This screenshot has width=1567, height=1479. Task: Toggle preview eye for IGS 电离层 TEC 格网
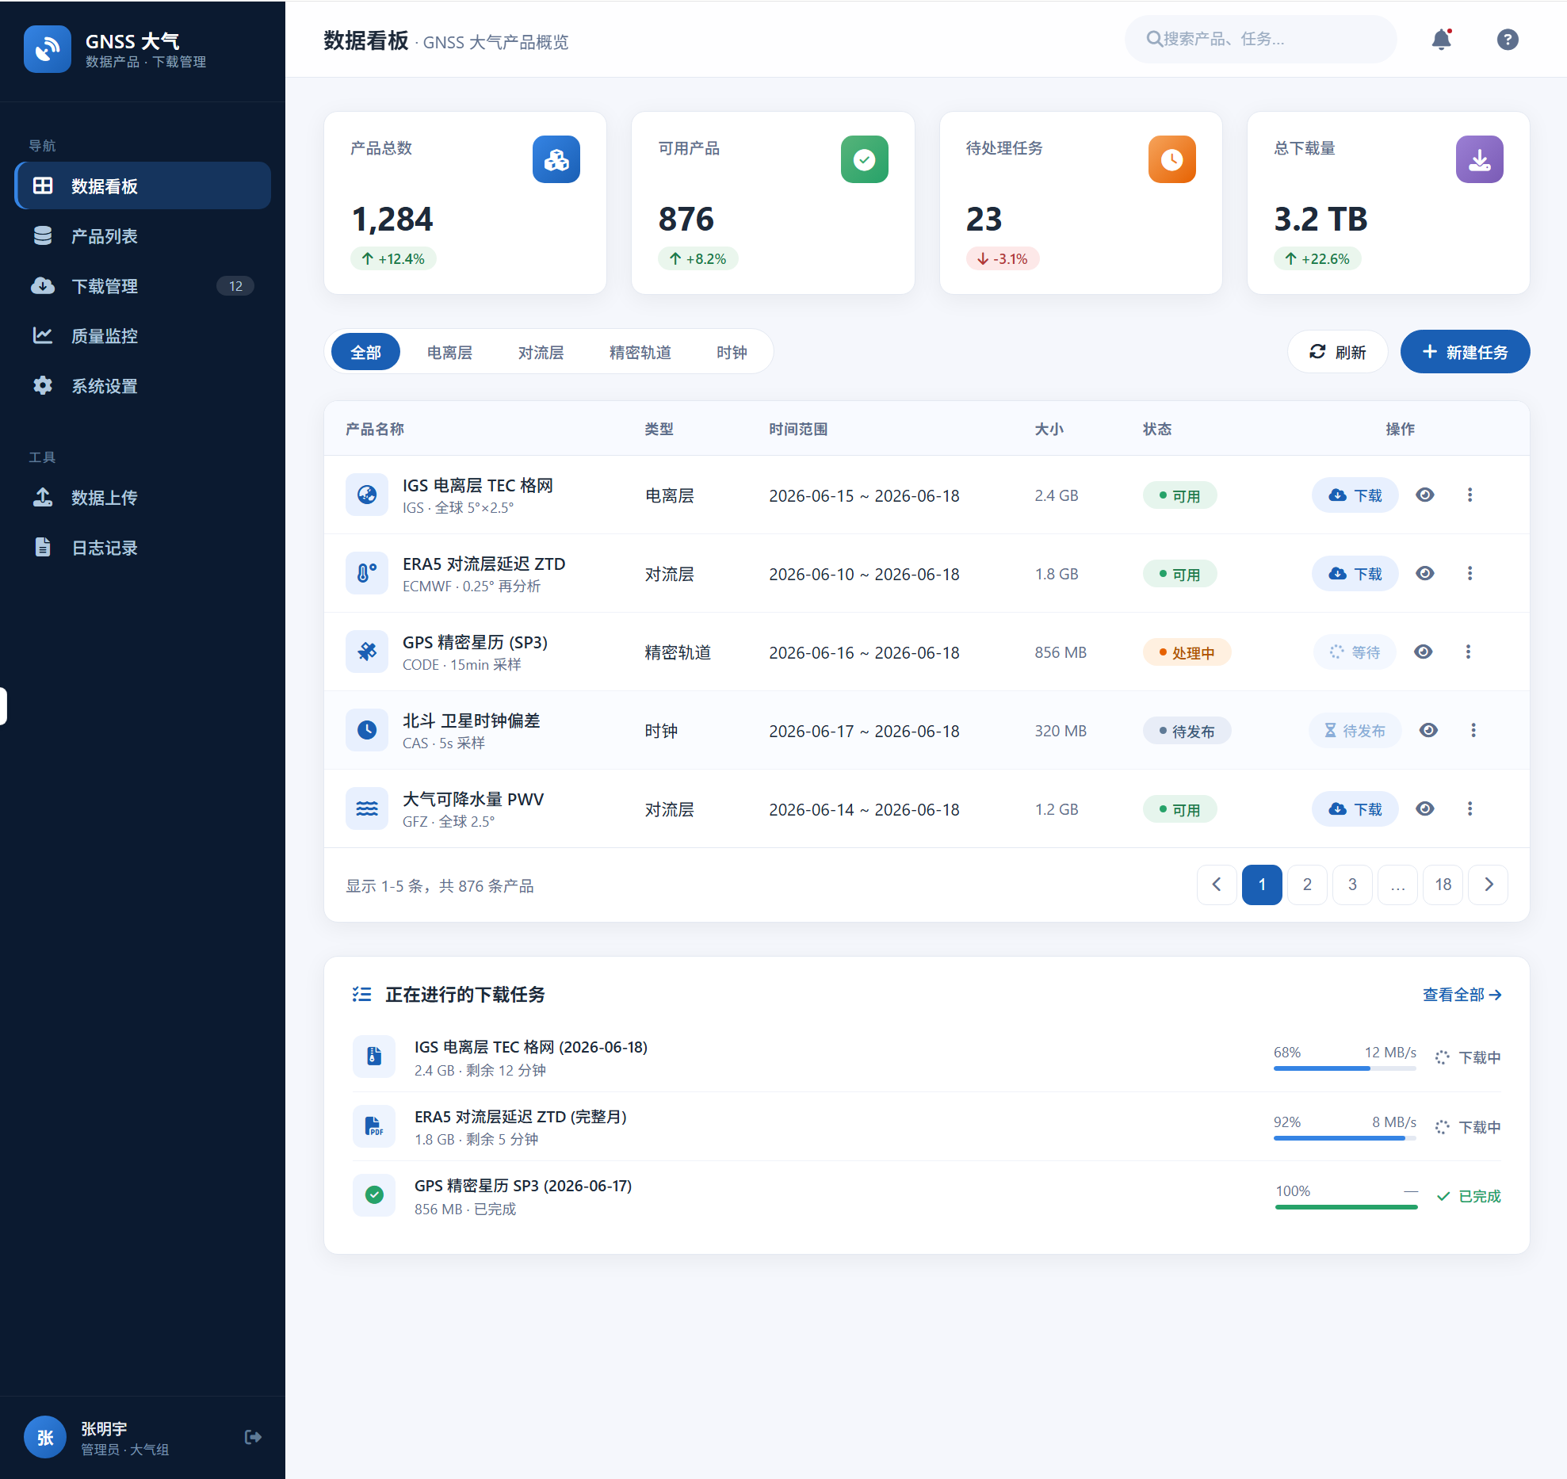(1424, 495)
